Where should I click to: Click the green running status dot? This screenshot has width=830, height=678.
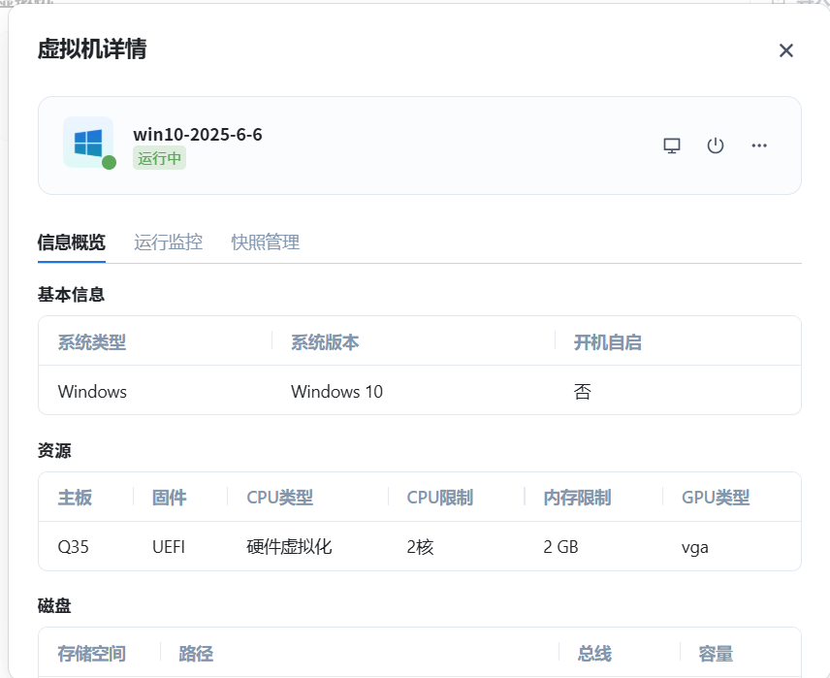coord(110,162)
